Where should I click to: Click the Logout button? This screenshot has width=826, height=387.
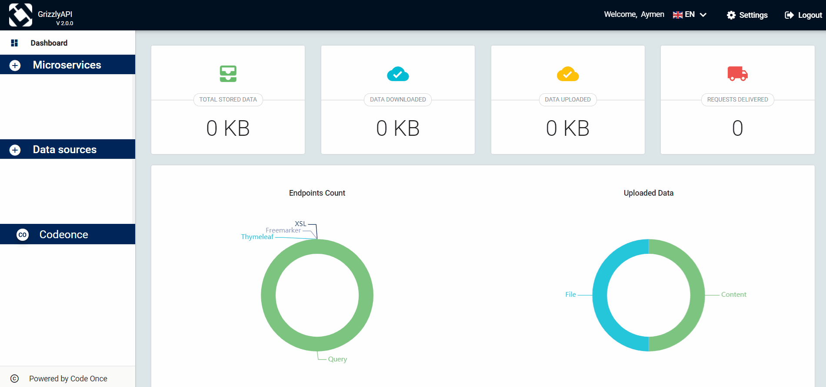pos(803,15)
